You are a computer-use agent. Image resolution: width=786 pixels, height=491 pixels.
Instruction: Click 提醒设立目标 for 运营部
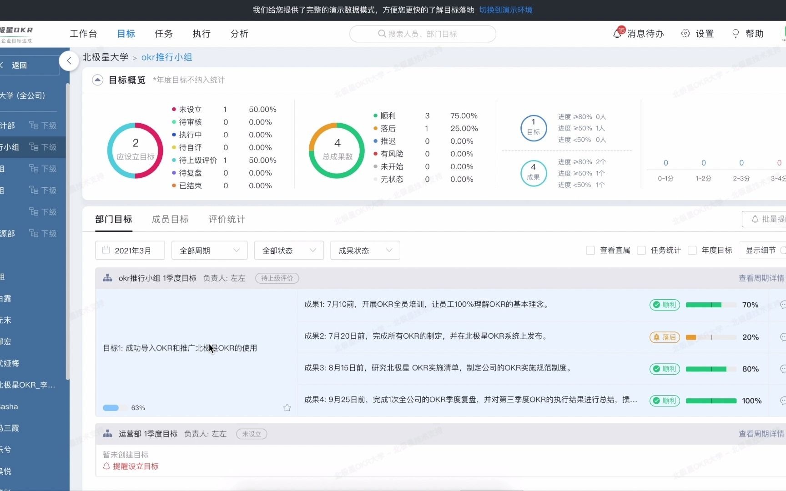pyautogui.click(x=135, y=466)
